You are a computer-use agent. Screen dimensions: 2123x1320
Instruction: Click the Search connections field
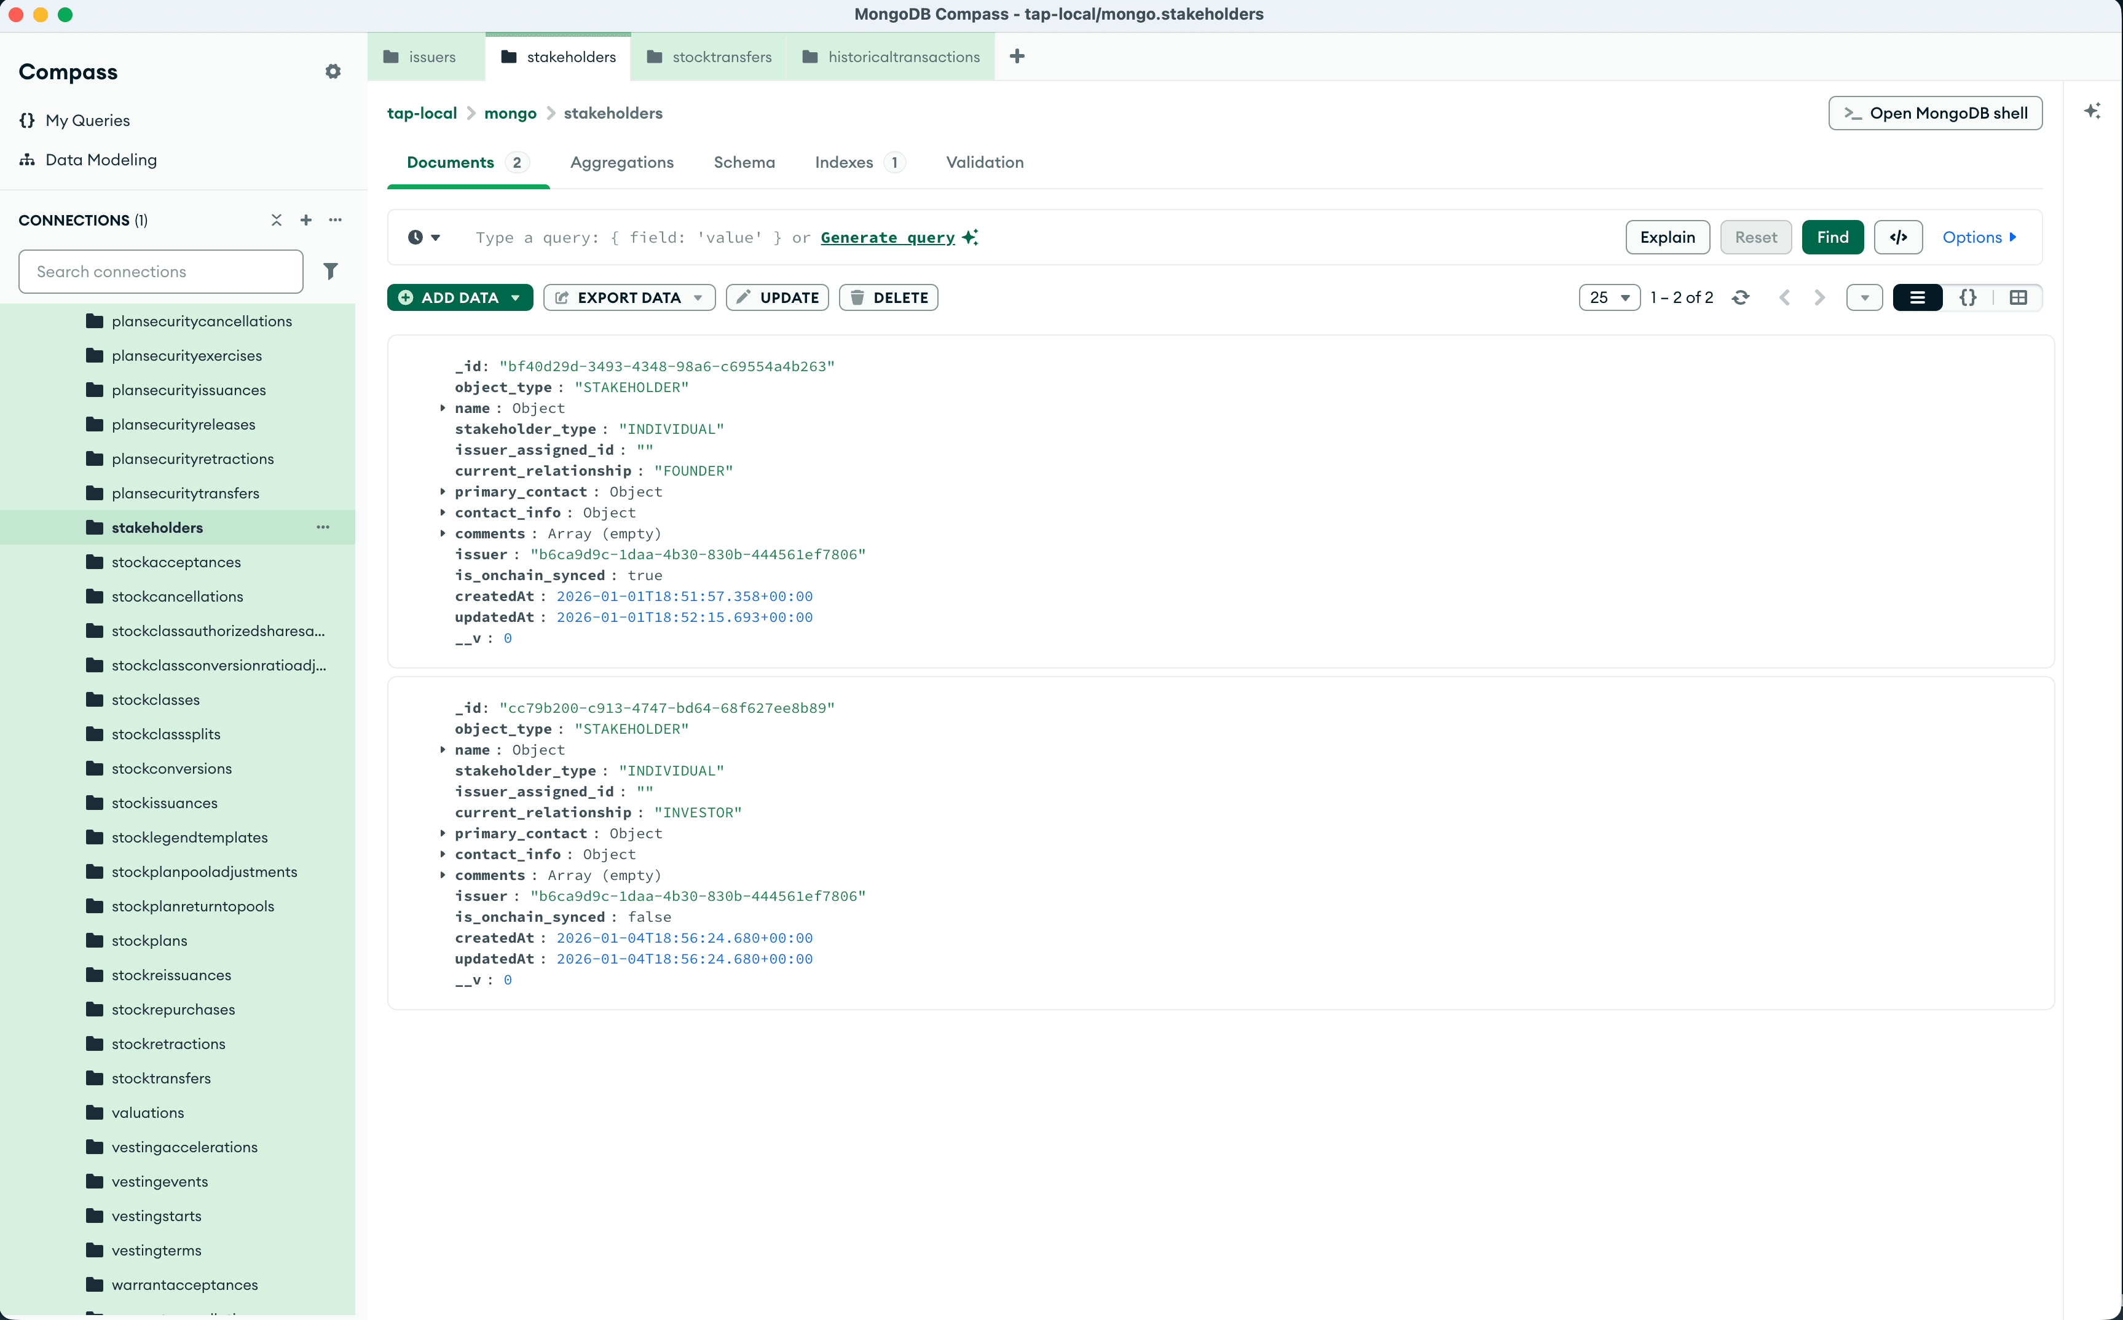tap(160, 272)
